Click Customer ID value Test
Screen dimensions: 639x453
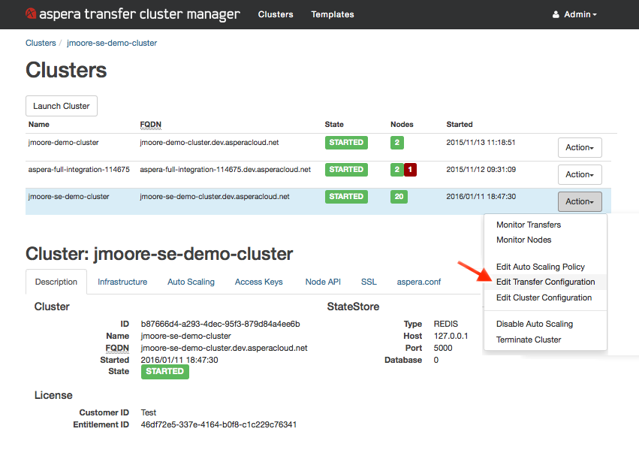149,412
